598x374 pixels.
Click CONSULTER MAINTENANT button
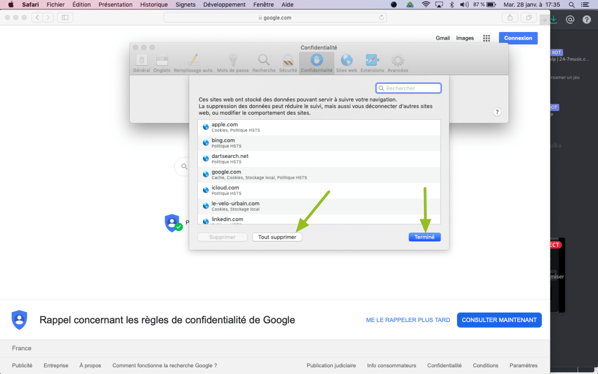[499, 320]
